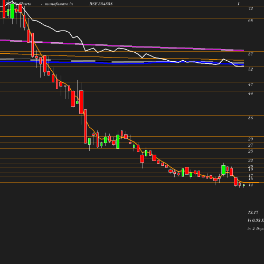Select the 72 price axis label
This screenshot has width=264, height=264.
[x=250, y=8]
